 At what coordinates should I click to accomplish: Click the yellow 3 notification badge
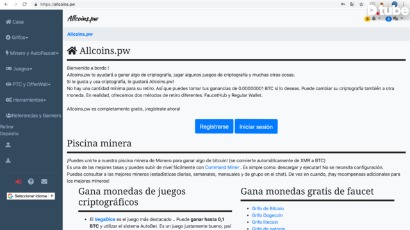point(367,19)
